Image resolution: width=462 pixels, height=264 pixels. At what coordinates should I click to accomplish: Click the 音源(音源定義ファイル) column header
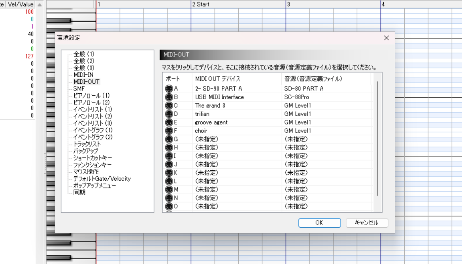point(327,79)
